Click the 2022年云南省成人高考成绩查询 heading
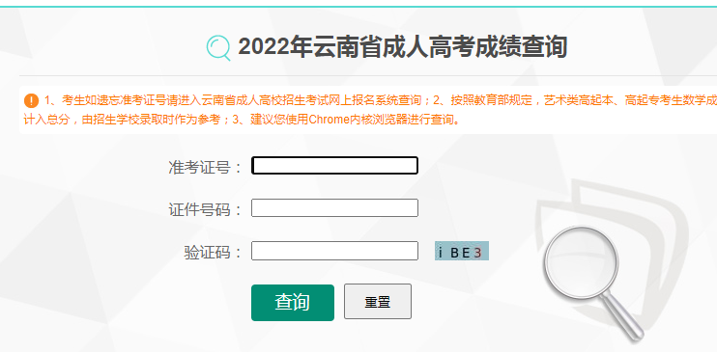This screenshot has width=717, height=352. click(x=402, y=47)
